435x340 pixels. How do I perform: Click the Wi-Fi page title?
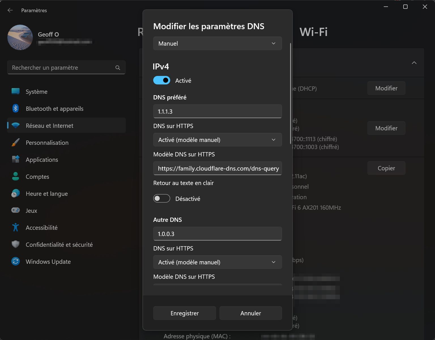click(314, 32)
